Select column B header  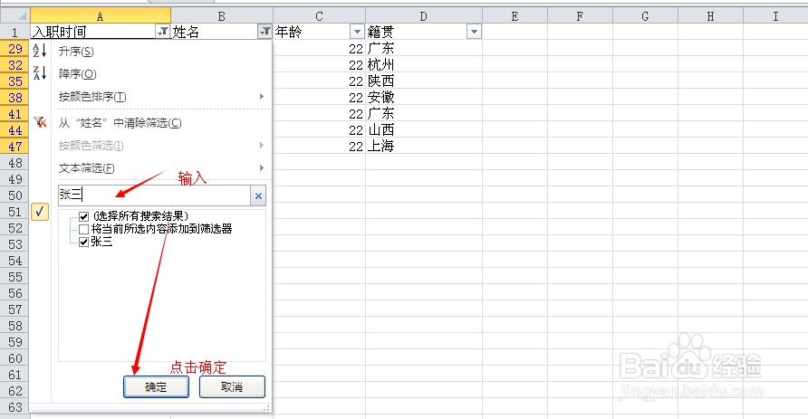222,16
